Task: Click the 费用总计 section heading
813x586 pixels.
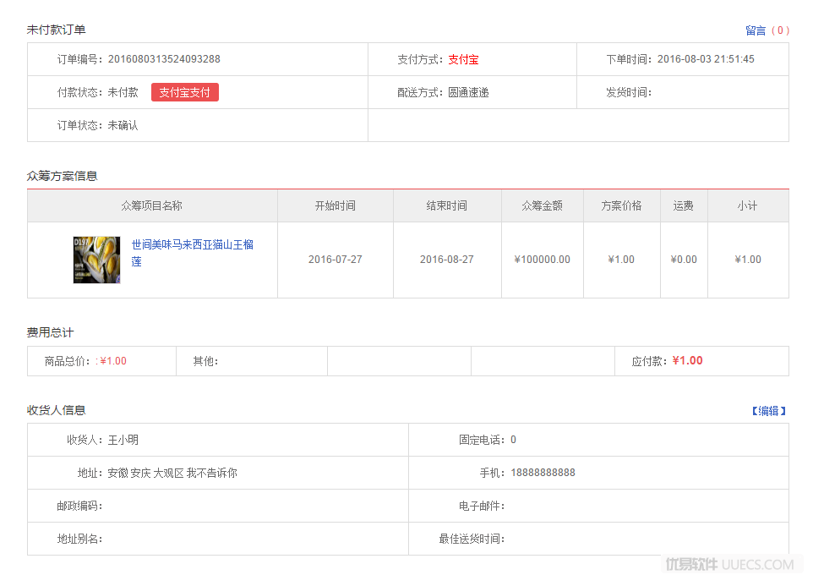Action: point(51,333)
